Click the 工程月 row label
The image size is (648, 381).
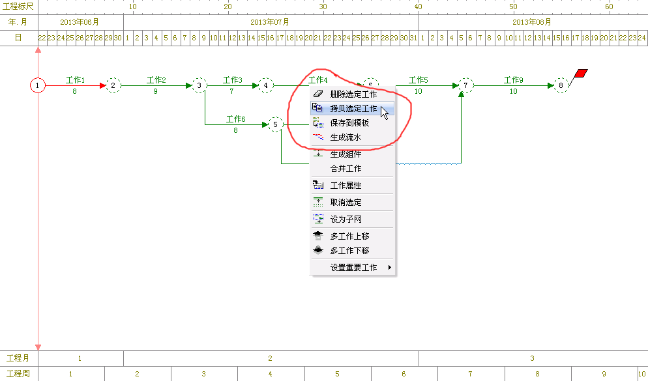[x=18, y=358]
